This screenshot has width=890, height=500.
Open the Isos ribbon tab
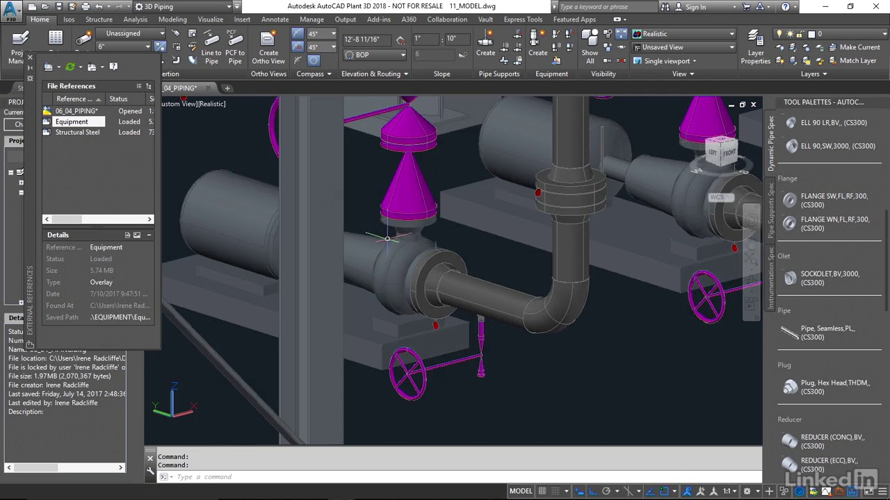69,19
